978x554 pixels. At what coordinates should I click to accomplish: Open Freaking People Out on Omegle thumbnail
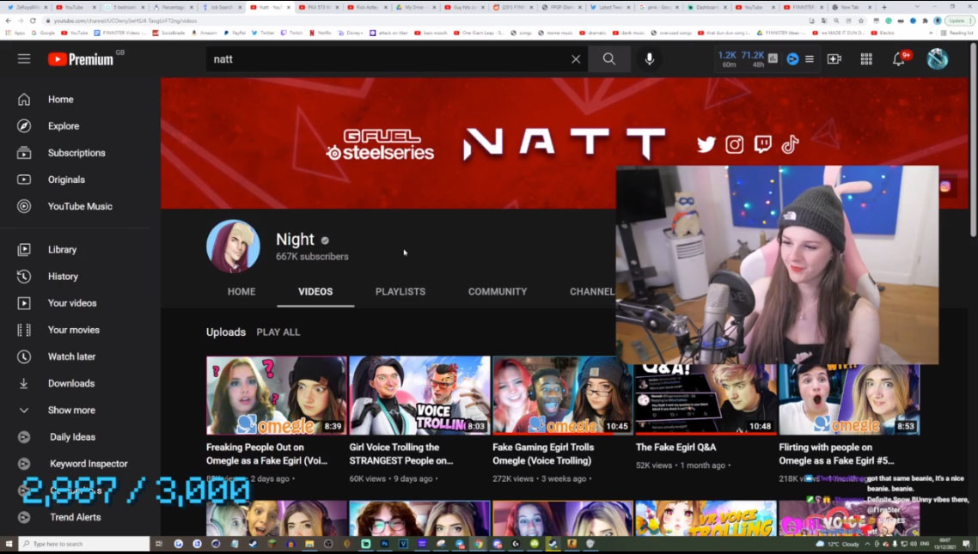pos(277,396)
